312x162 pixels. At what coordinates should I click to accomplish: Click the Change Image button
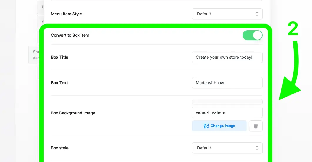point(219,126)
